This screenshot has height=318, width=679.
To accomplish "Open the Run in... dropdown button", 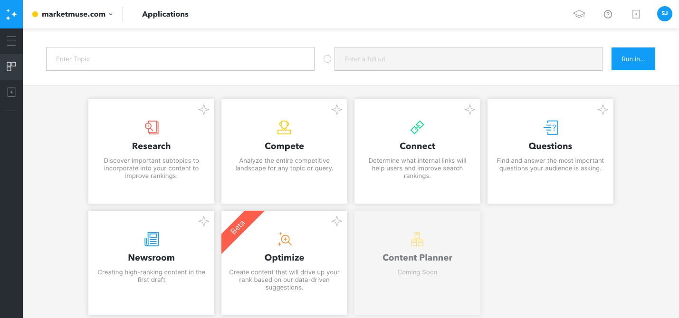I will pos(633,59).
